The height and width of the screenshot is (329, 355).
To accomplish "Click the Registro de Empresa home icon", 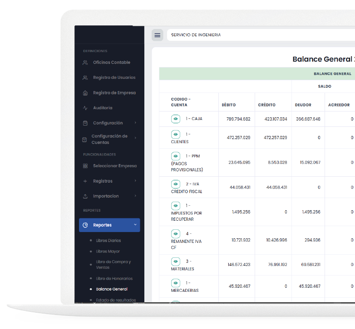I will pyautogui.click(x=85, y=93).
